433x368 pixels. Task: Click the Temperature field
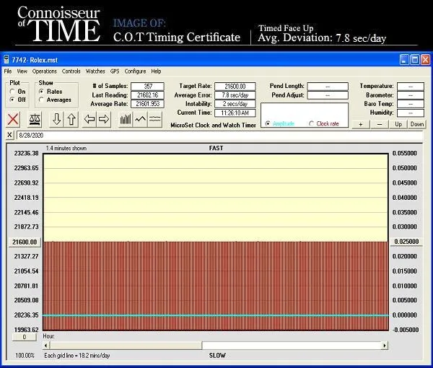[x=411, y=86]
